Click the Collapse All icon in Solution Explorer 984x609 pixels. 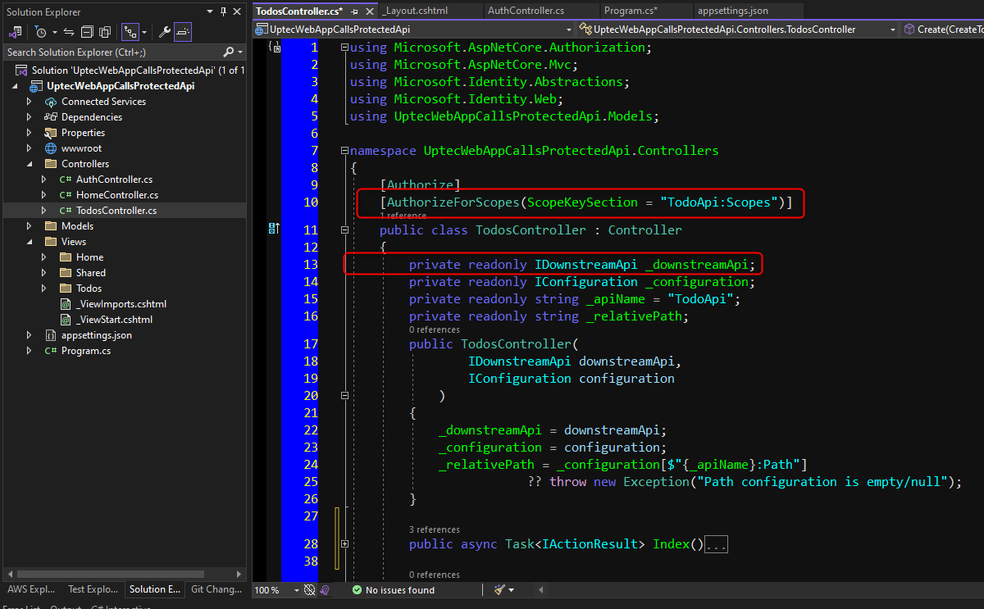tap(87, 32)
